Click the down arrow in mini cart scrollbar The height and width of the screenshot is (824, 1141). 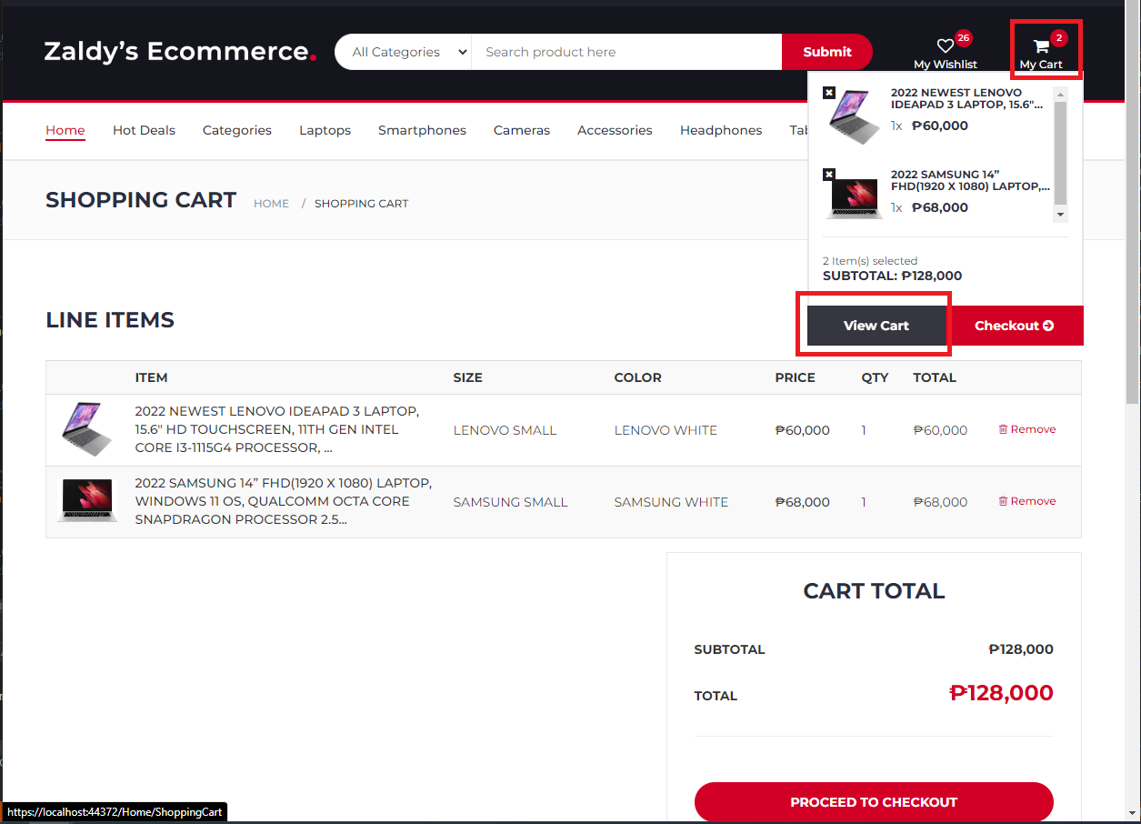1061,215
